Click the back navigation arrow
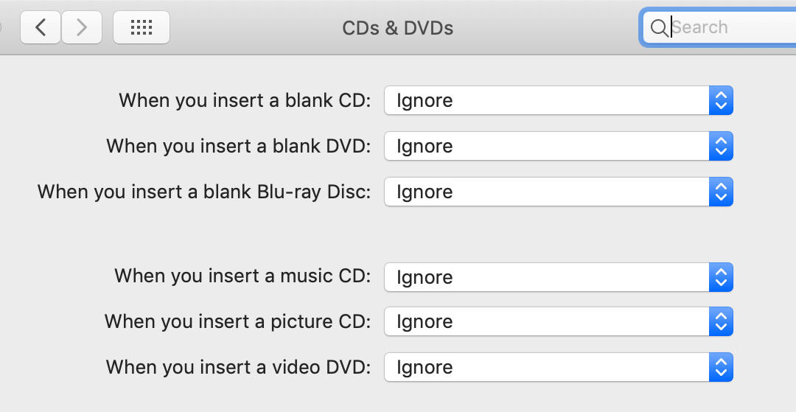The height and width of the screenshot is (412, 796). (41, 28)
